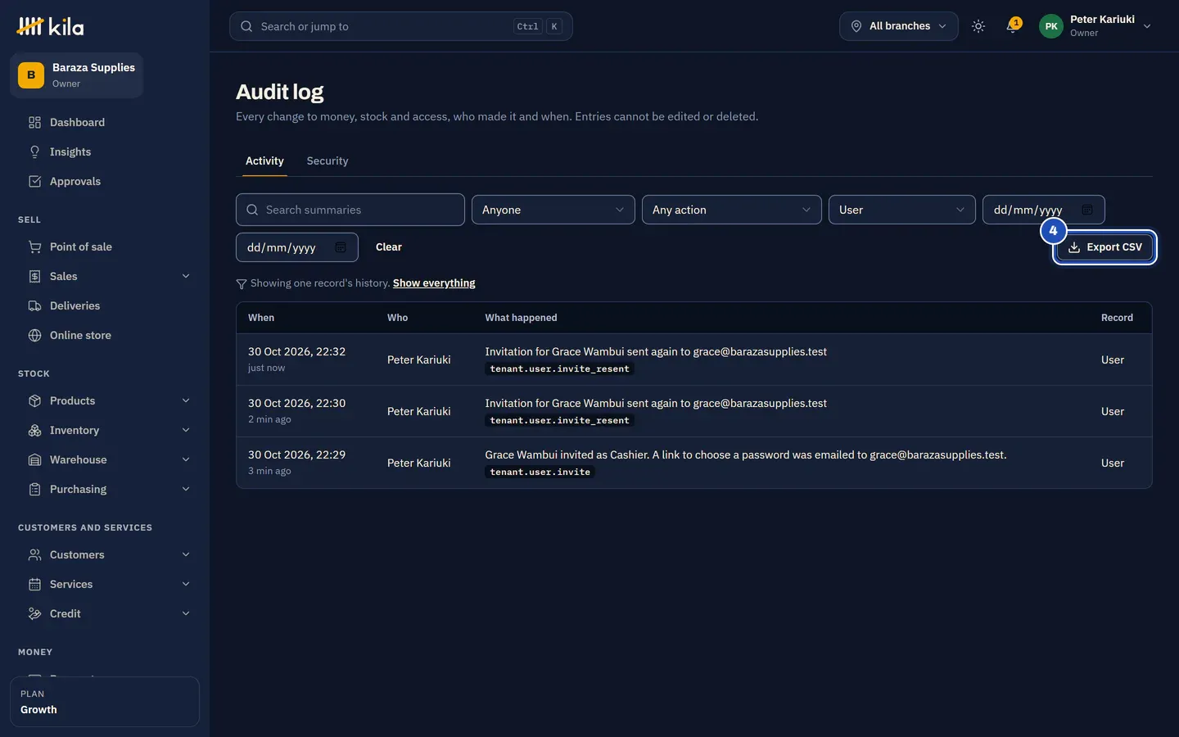1179x737 pixels.
Task: Click the Dashboard grid icon
Action: pyautogui.click(x=34, y=123)
